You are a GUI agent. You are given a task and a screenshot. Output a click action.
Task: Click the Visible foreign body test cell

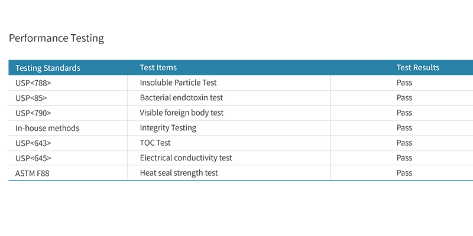pyautogui.click(x=182, y=113)
